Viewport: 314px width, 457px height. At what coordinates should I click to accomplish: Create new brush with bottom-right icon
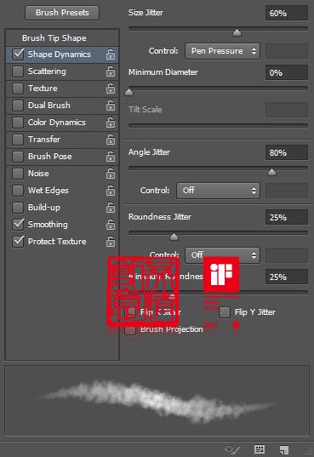(x=284, y=449)
